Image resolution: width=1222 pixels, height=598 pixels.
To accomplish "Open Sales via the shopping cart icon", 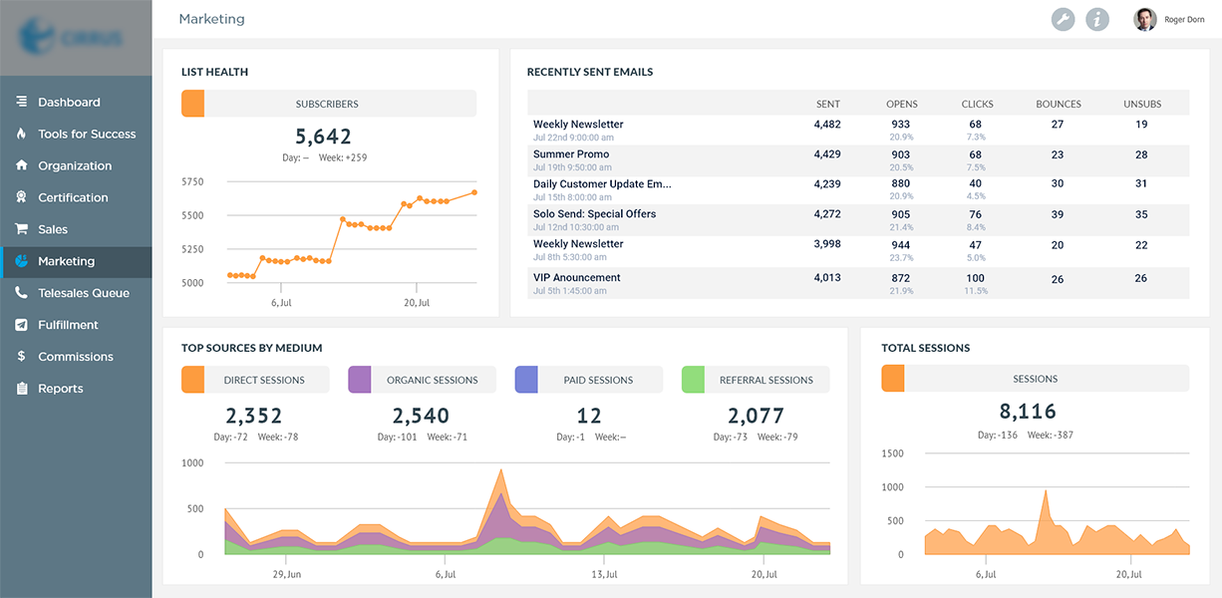I will (x=21, y=229).
